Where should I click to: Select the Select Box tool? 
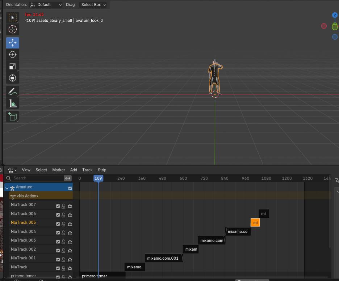pyautogui.click(x=13, y=18)
